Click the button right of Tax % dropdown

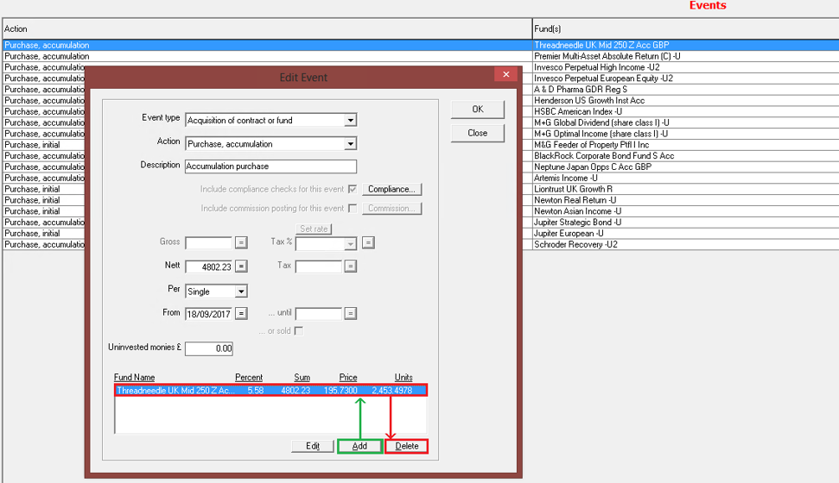pos(368,242)
